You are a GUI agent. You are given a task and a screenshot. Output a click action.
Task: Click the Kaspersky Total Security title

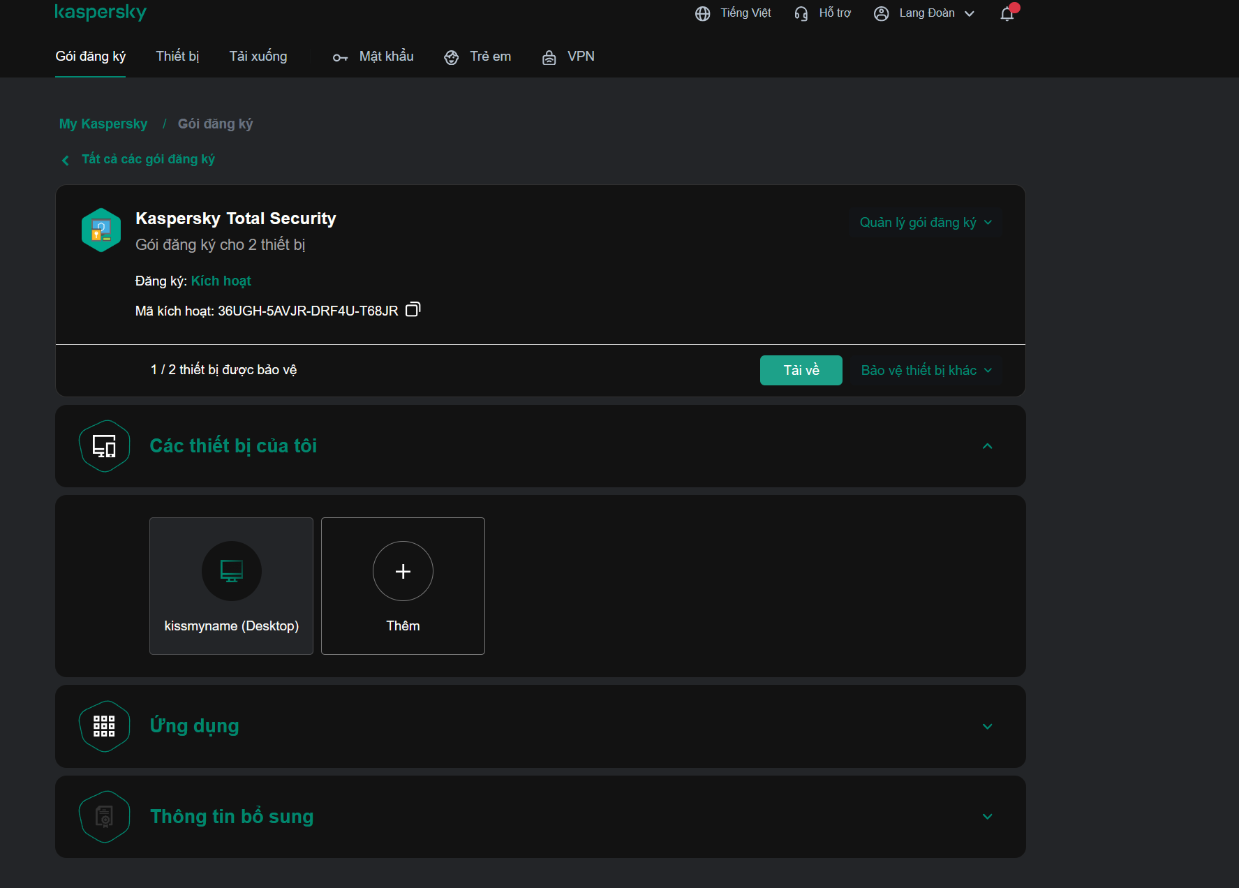click(x=236, y=219)
